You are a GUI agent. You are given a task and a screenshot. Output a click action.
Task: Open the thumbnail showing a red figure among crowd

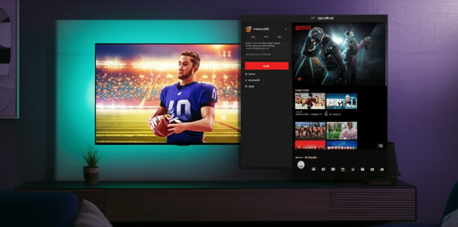(x=310, y=101)
